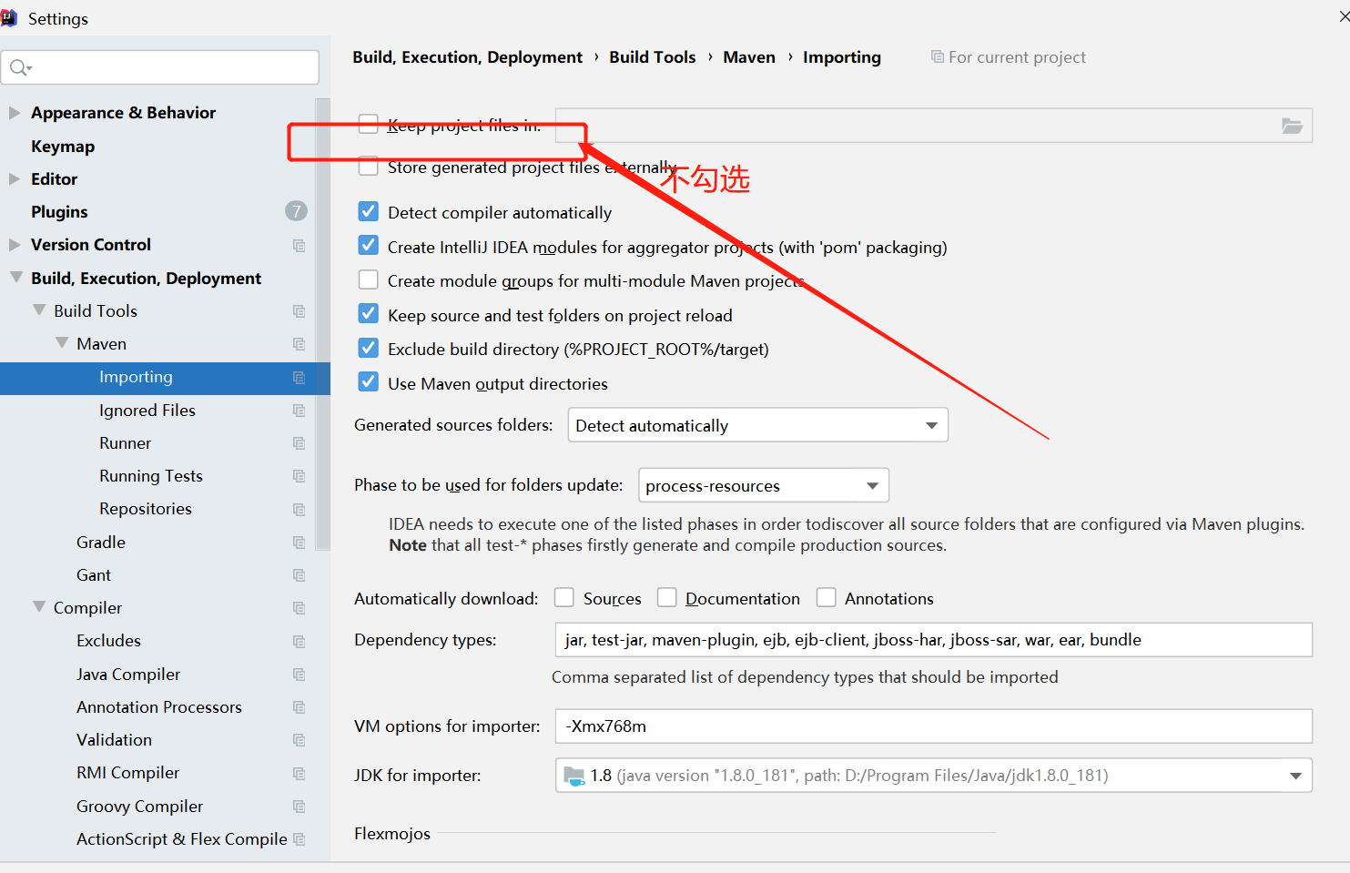Click the IntelliJ IDEA logo in title bar

click(x=8, y=18)
